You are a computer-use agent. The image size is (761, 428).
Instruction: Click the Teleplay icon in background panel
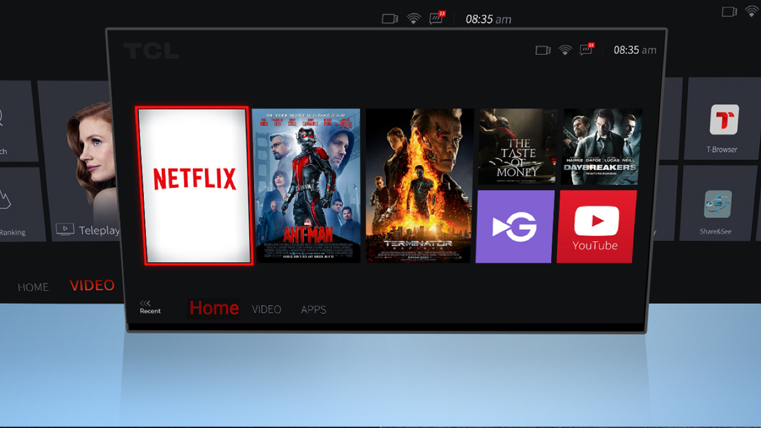point(65,229)
